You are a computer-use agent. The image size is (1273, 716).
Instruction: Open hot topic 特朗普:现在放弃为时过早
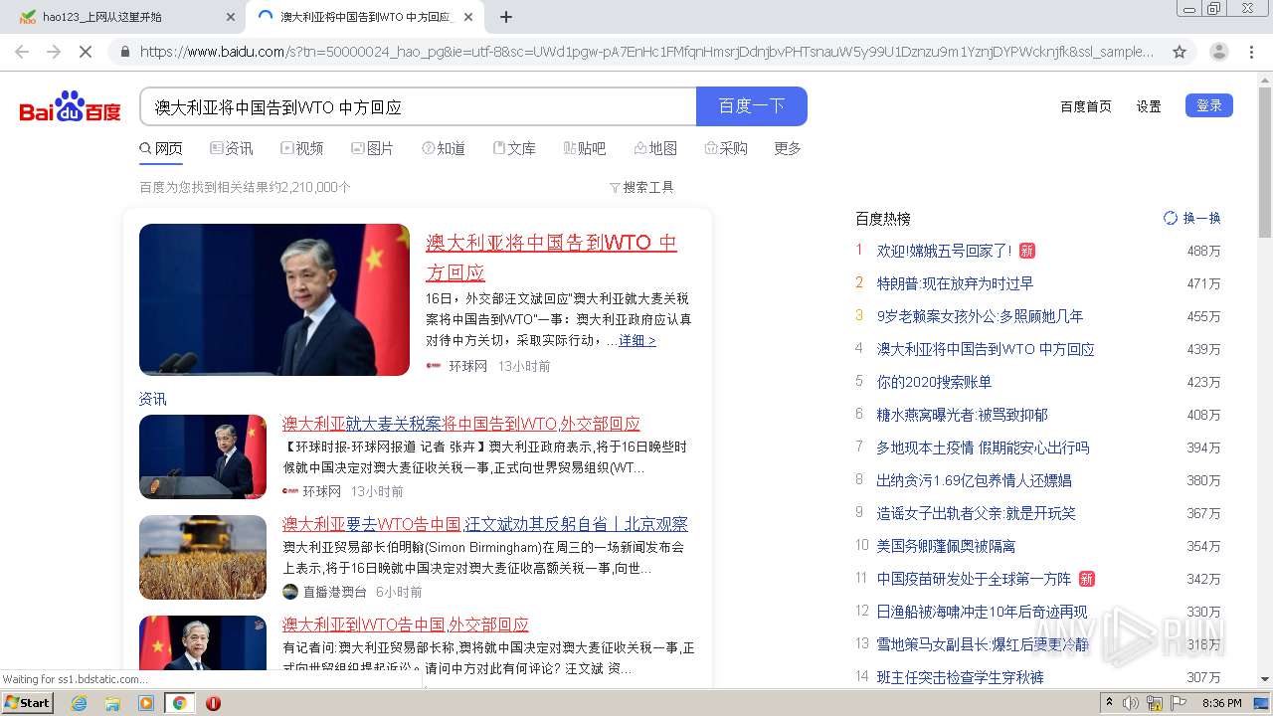(x=955, y=283)
